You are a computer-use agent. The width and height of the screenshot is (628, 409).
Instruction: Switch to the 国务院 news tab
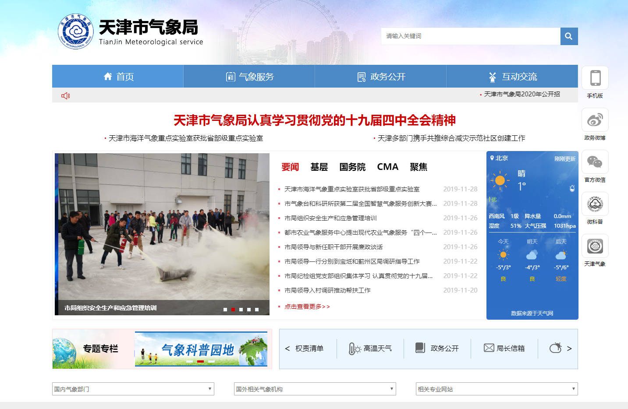[352, 167]
